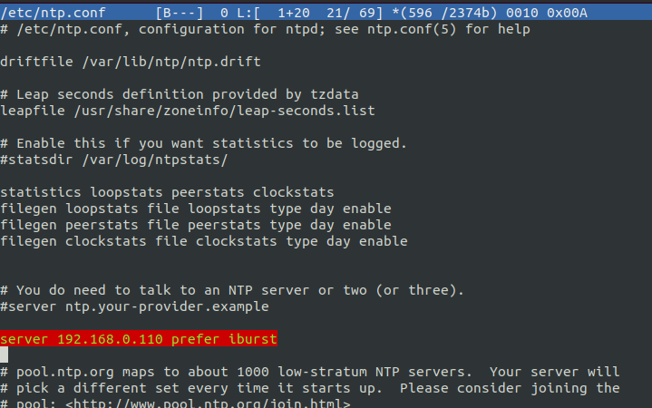Image resolution: width=652 pixels, height=408 pixels.
Task: Click the filegen peerstats line
Action: (x=196, y=225)
